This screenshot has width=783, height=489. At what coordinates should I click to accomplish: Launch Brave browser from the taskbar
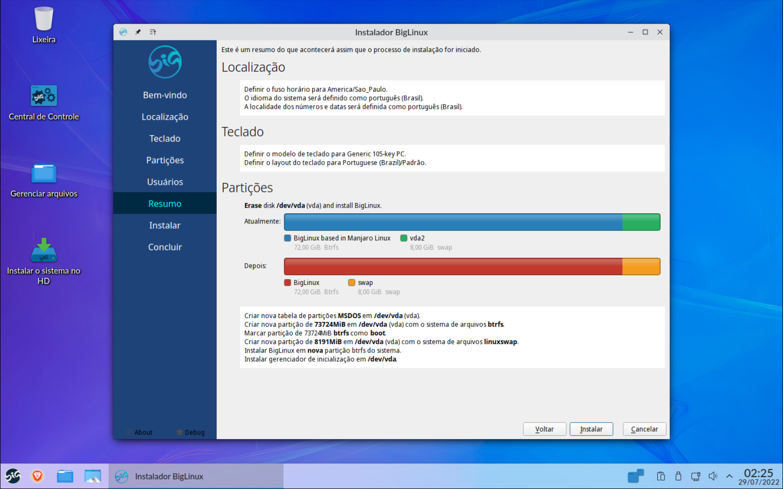click(37, 476)
